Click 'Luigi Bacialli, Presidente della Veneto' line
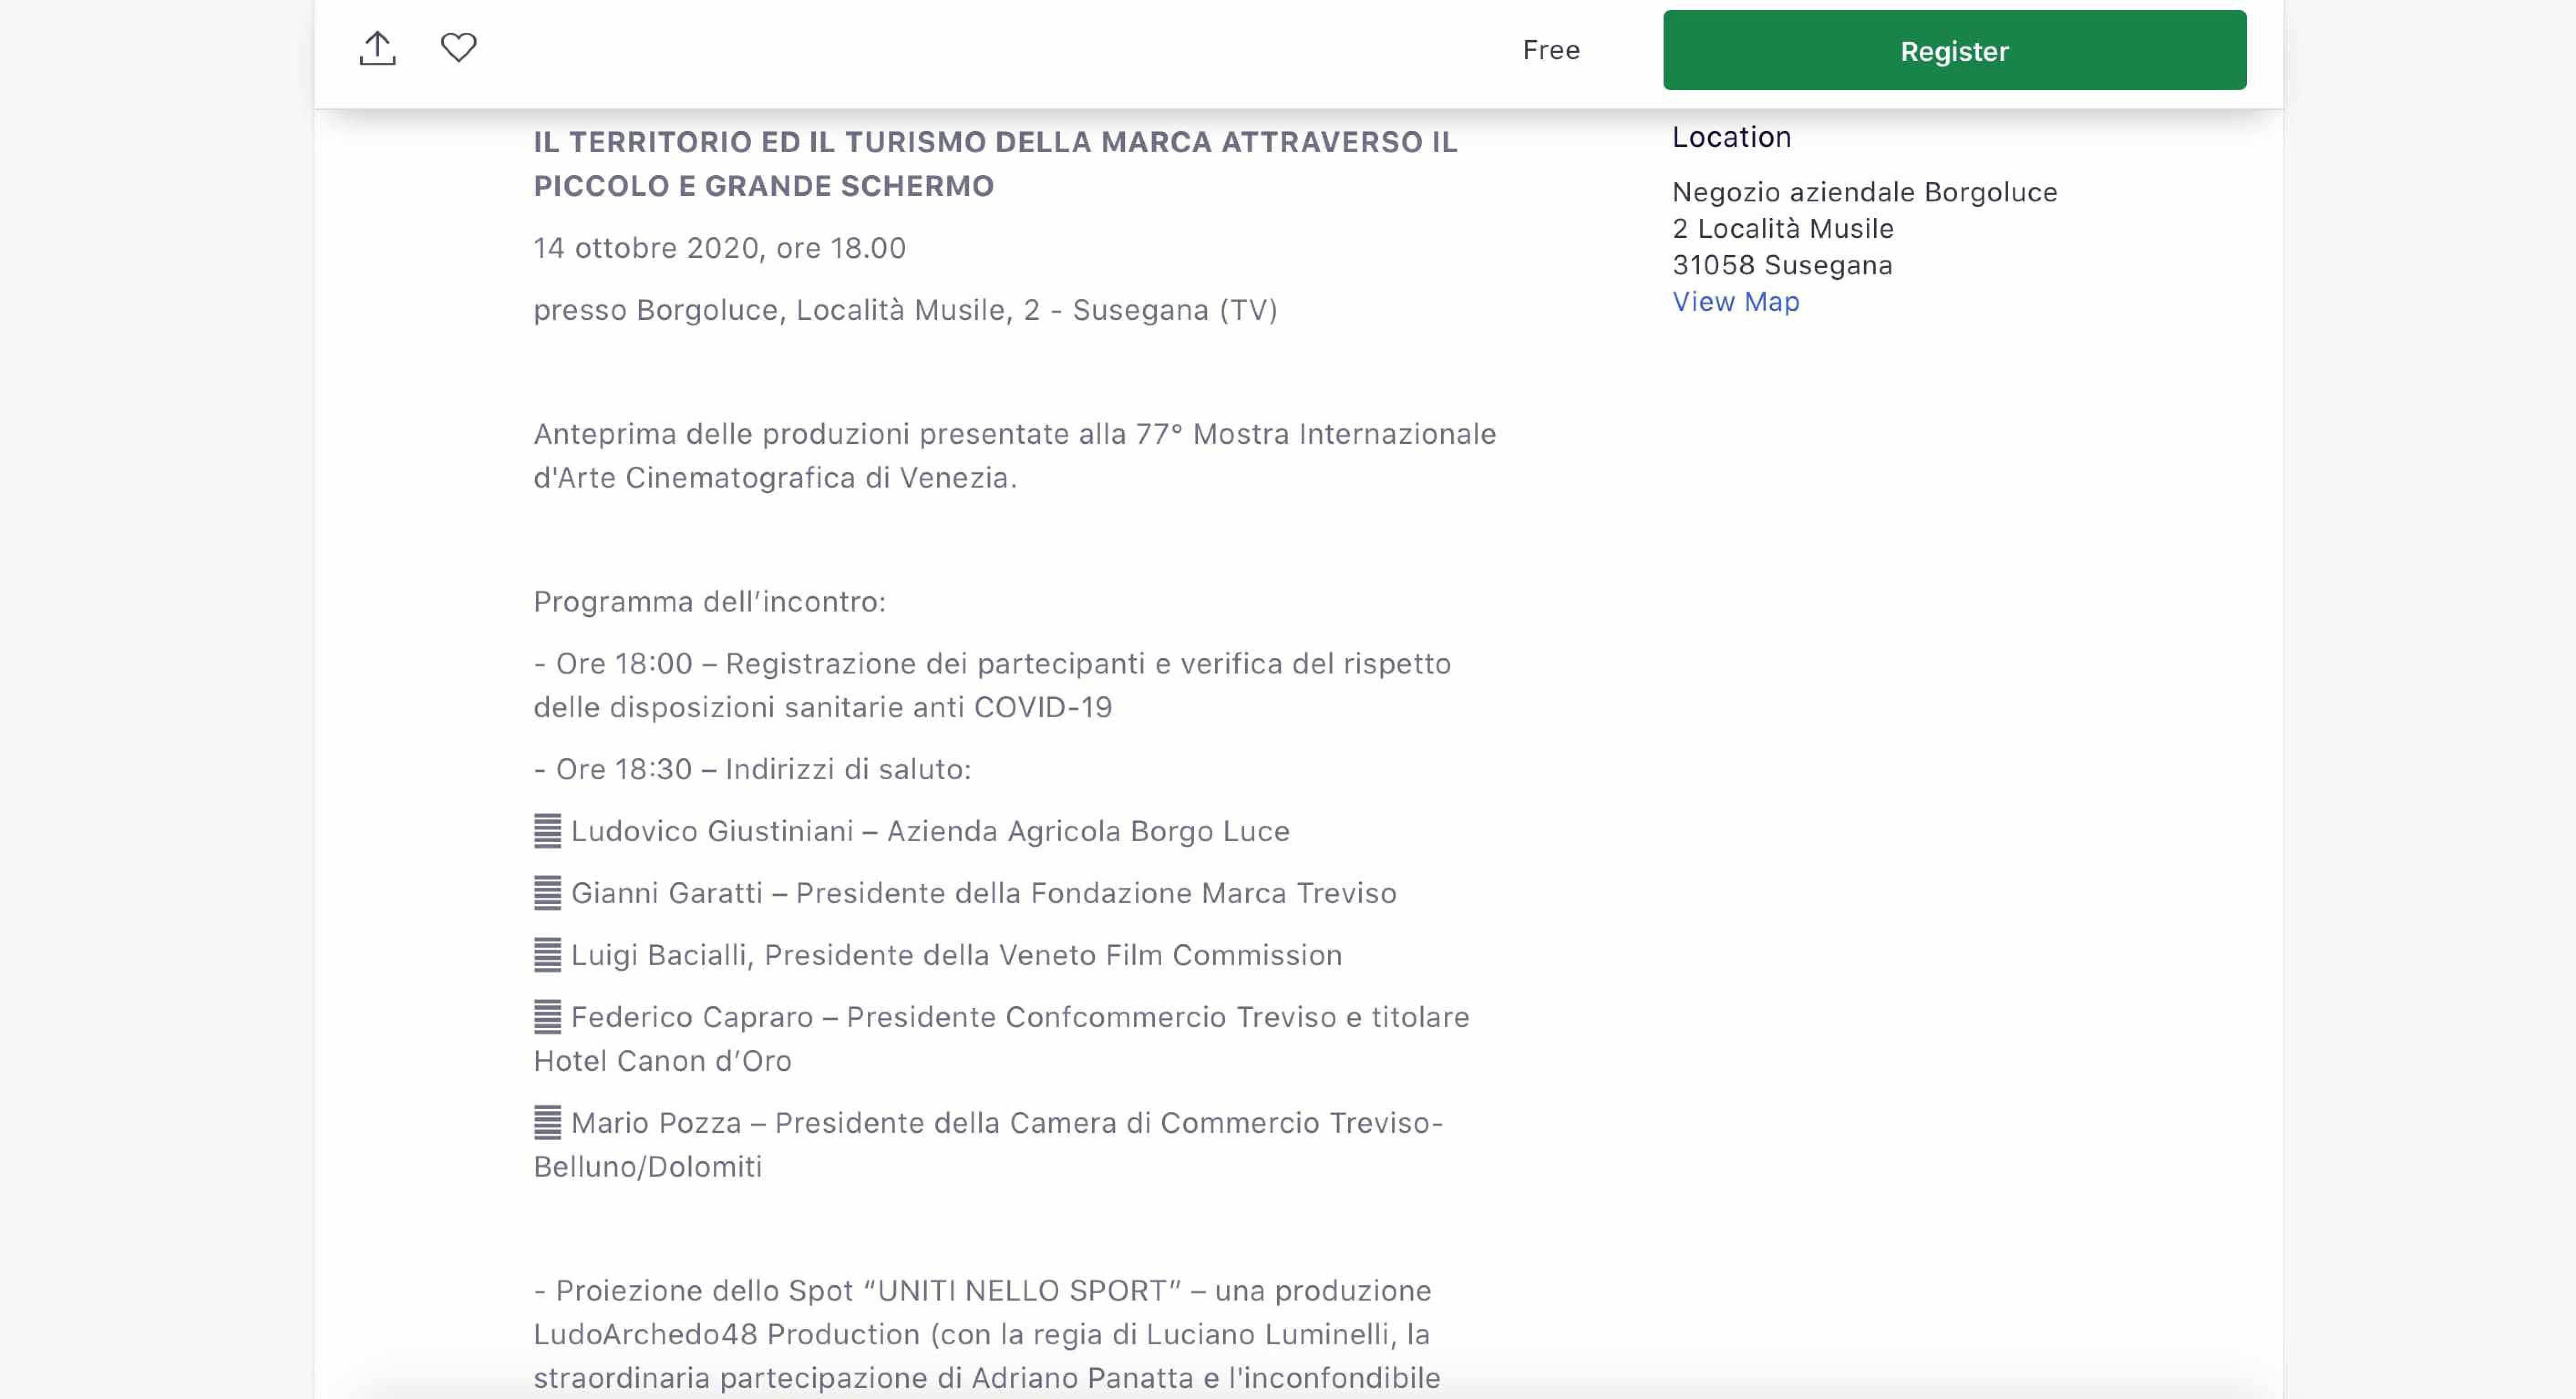2576x1399 pixels. [x=937, y=955]
